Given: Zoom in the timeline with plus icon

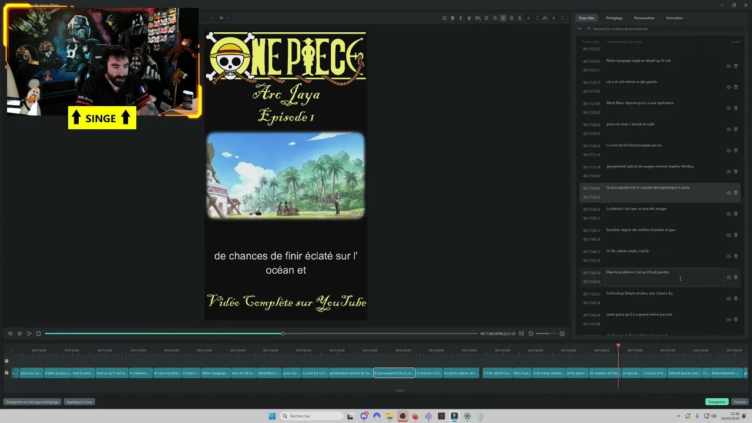Looking at the screenshot, I should coord(562,334).
